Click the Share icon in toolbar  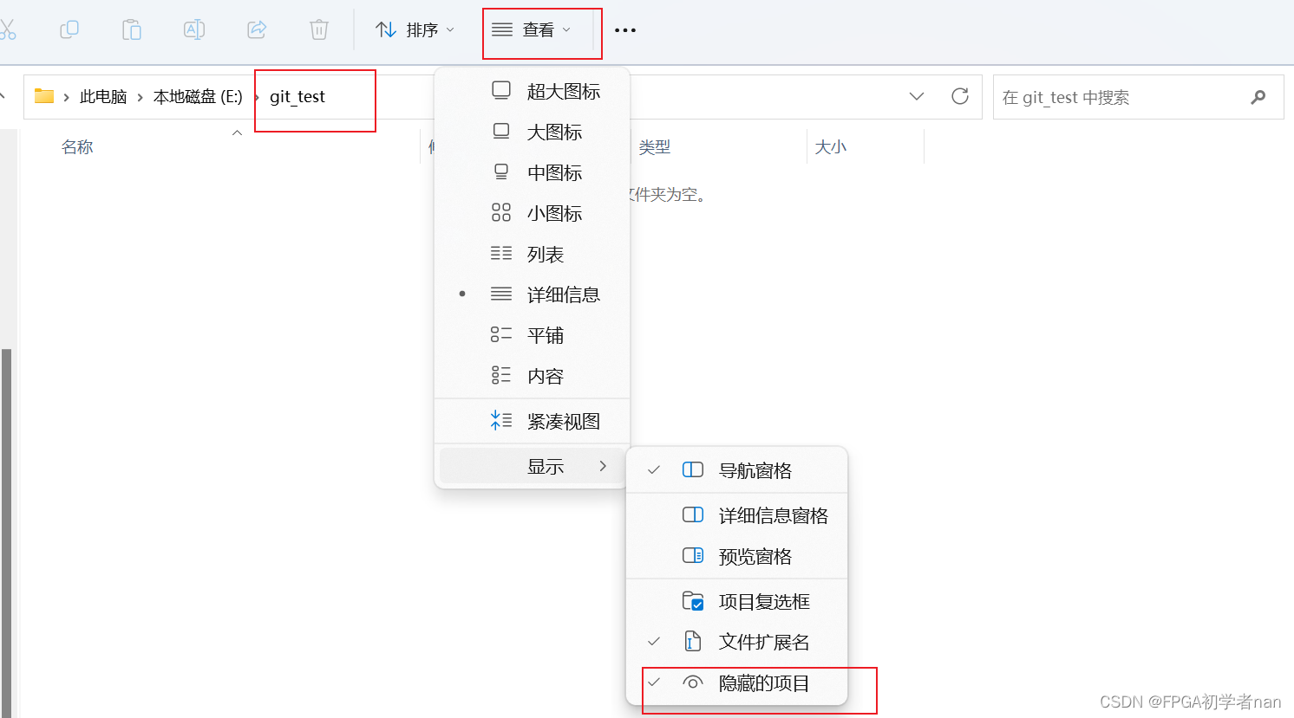(257, 29)
